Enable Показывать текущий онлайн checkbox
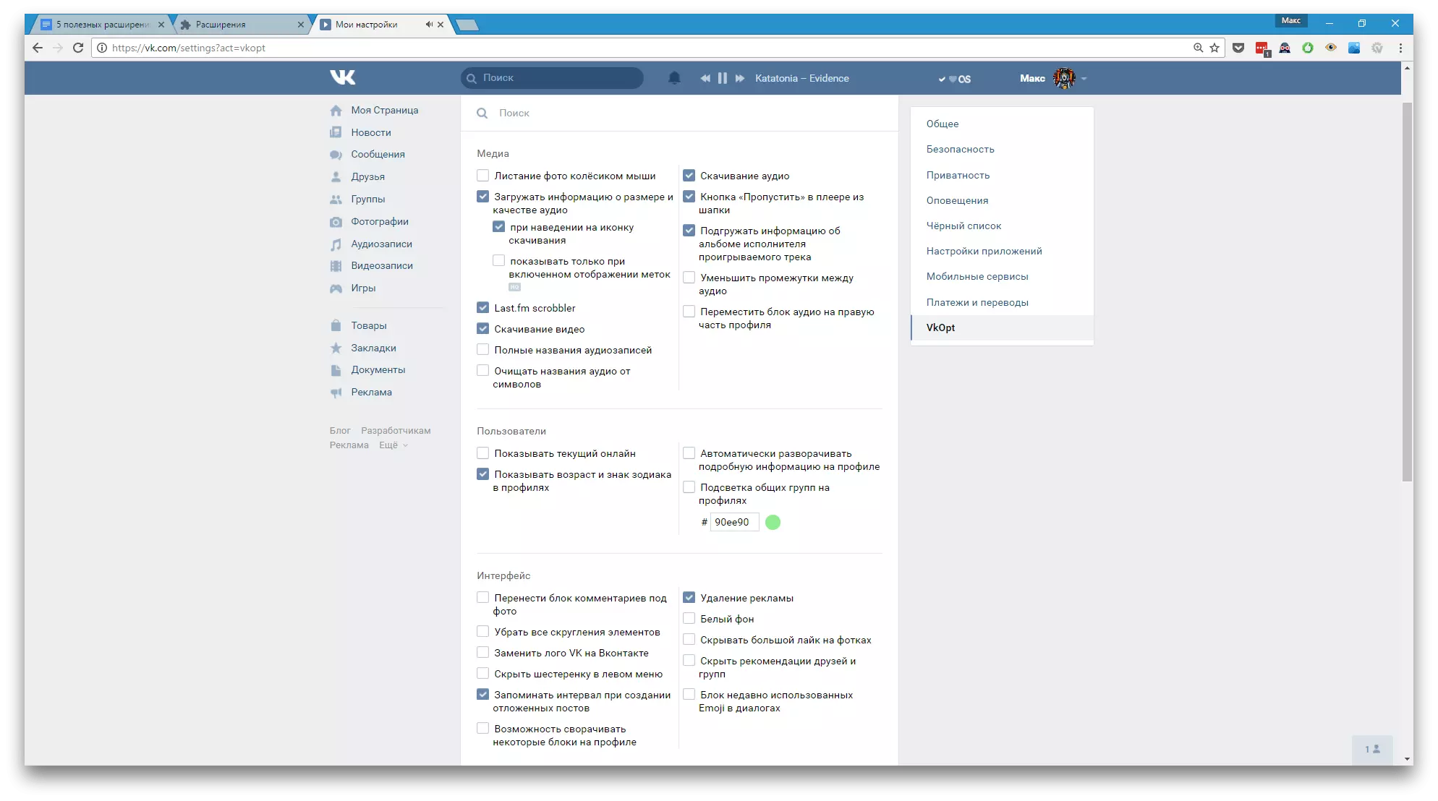 coord(482,453)
